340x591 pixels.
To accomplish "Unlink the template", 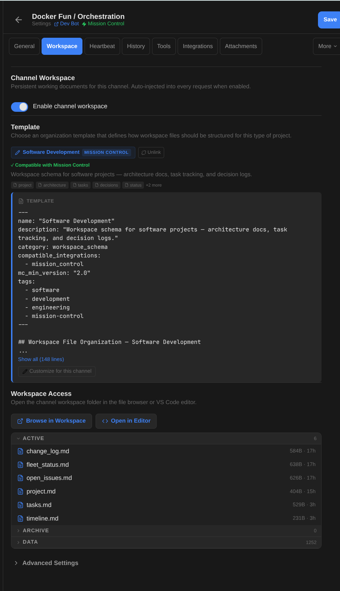I will (151, 152).
